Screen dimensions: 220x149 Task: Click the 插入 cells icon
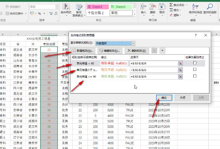143,7
